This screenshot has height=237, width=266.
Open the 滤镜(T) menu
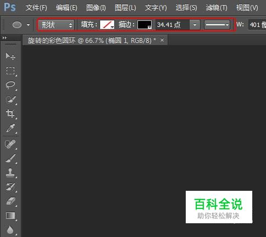217,8
